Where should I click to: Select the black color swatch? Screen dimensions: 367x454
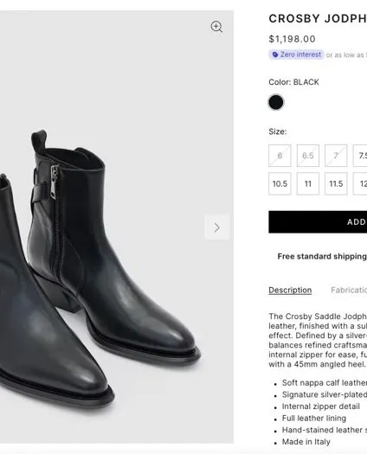coord(276,103)
